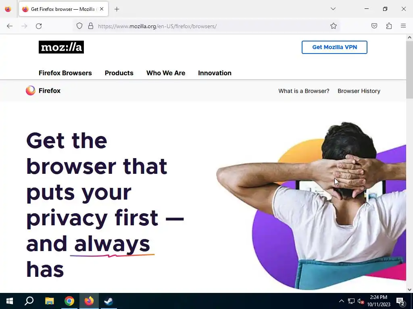Click the hero photo of the man
This screenshot has height=309, width=413.
click(x=311, y=206)
